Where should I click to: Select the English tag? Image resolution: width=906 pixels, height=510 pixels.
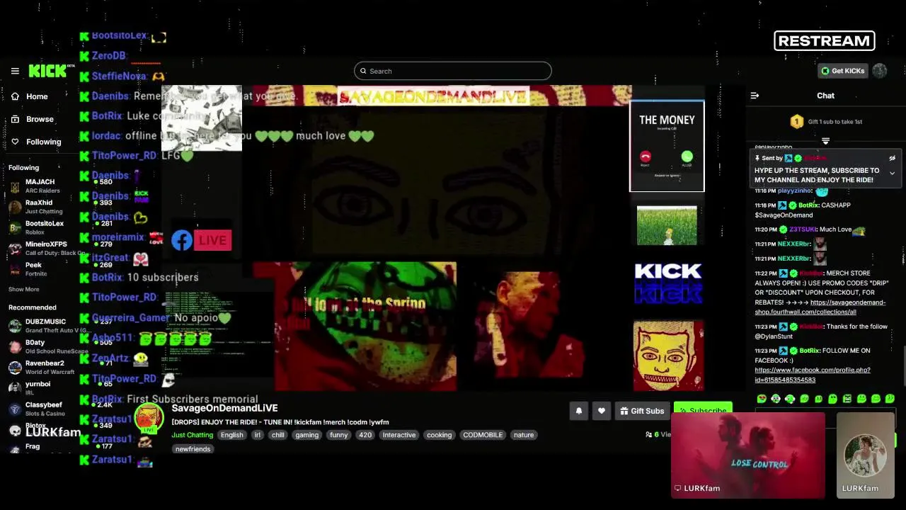(231, 435)
